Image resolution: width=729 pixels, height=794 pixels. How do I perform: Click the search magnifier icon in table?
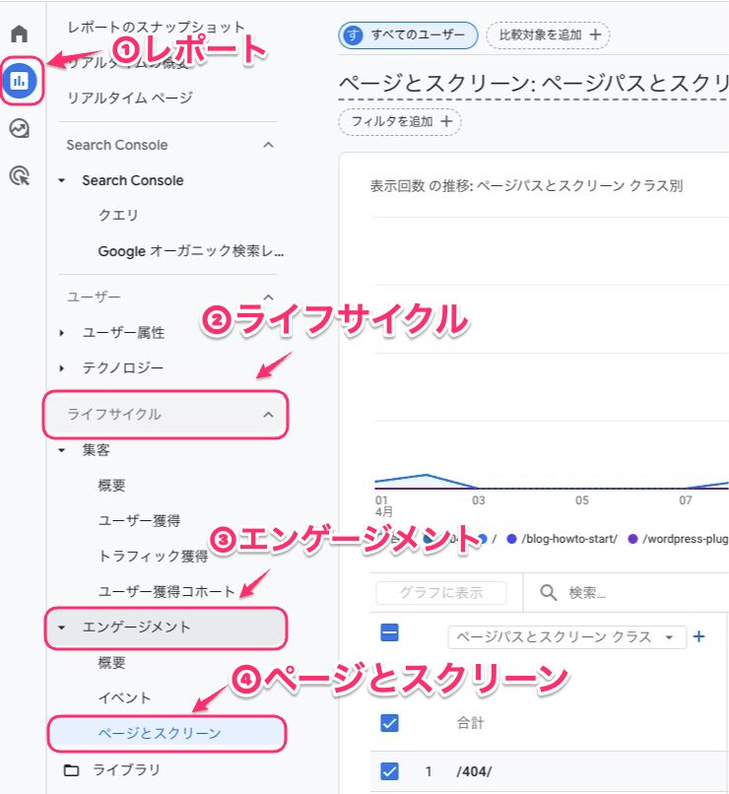point(548,593)
